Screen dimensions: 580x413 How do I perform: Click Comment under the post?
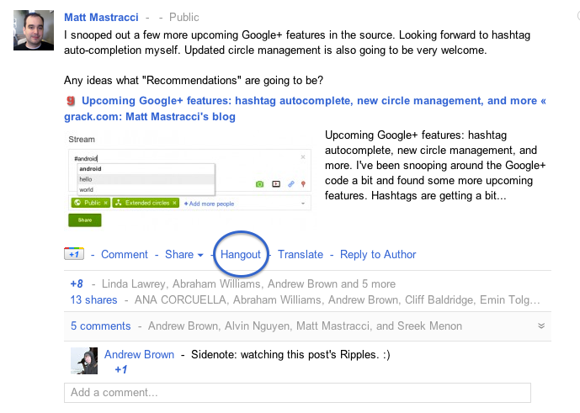(125, 254)
